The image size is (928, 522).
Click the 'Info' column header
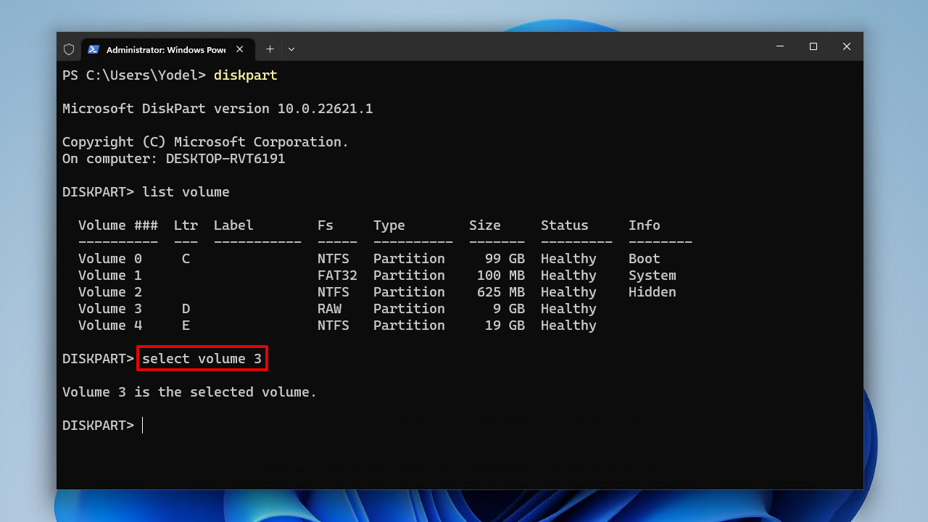[x=644, y=225]
